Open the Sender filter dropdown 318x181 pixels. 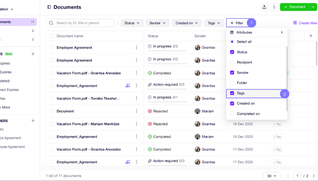click(157, 23)
